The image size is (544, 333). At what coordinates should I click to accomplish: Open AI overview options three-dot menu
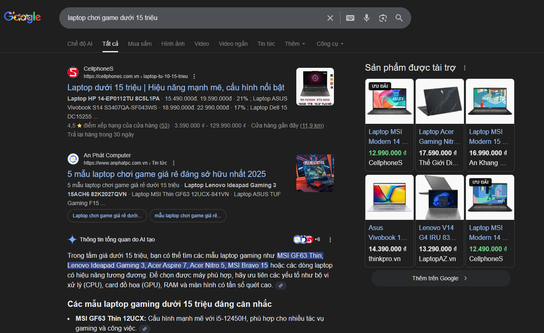click(330, 240)
